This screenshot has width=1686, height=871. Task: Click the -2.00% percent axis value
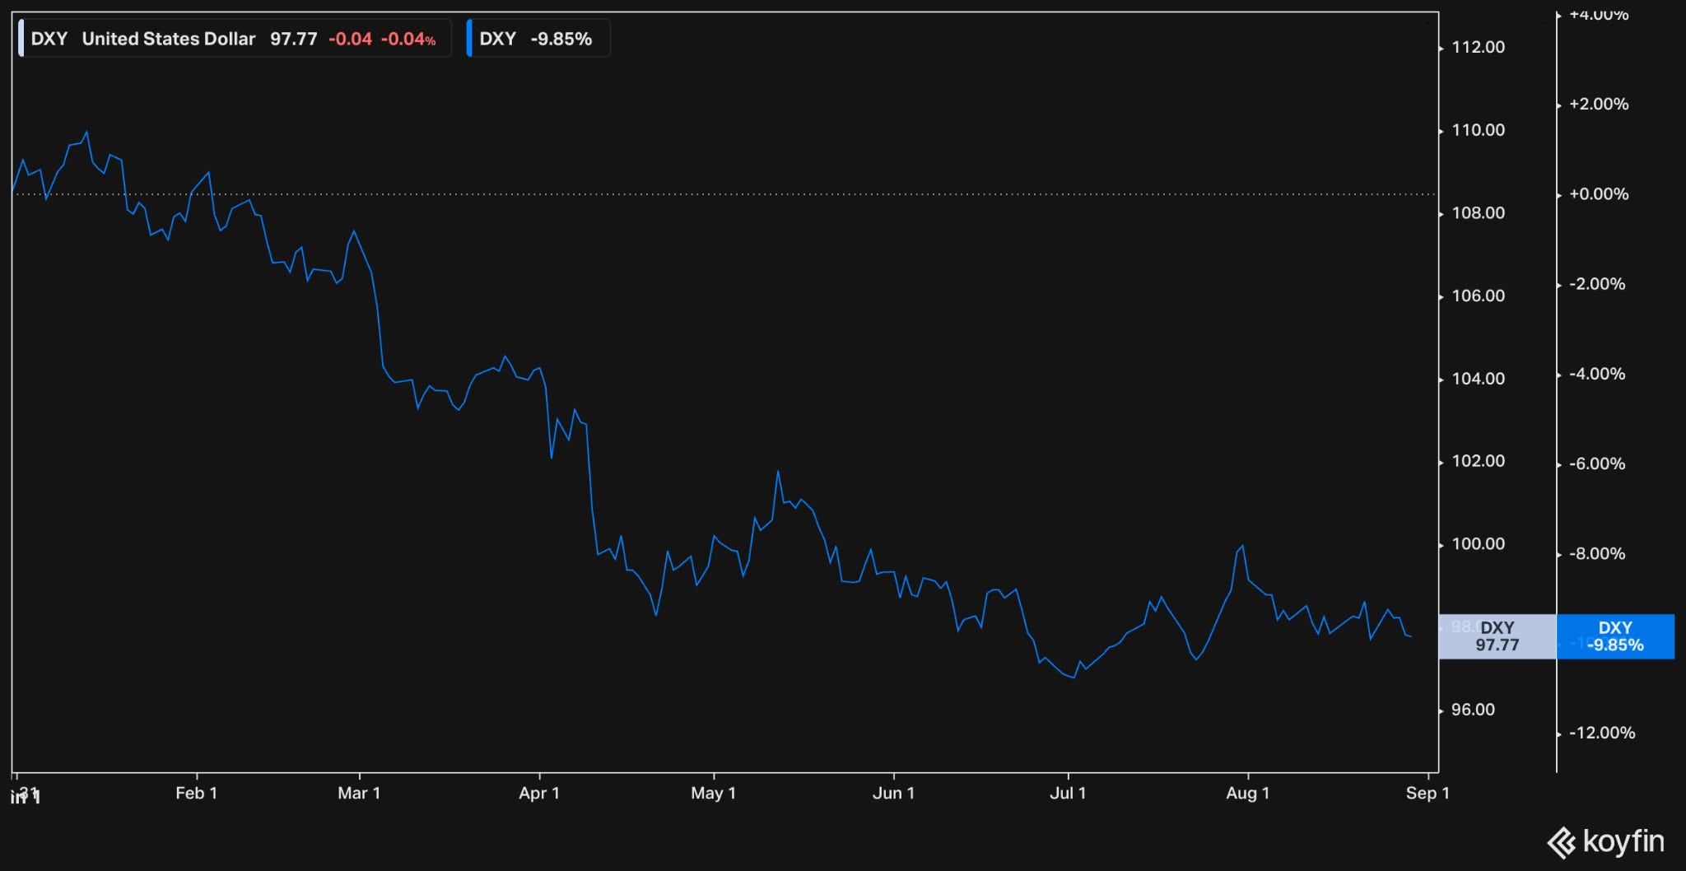click(x=1597, y=284)
